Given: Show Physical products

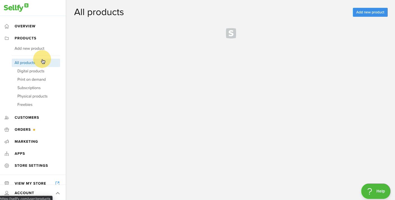Looking at the screenshot, I should coord(32,96).
